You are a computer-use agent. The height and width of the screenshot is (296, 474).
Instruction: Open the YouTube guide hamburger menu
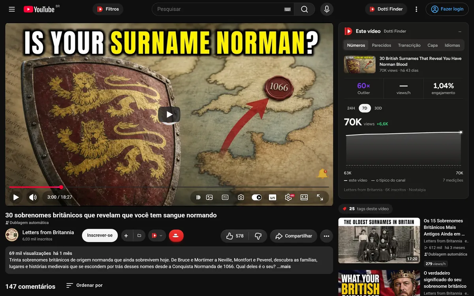click(x=12, y=9)
